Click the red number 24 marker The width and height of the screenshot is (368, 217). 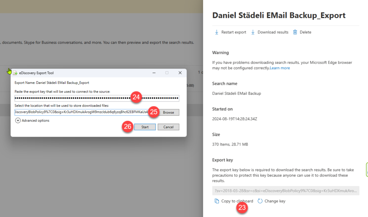(136, 97)
